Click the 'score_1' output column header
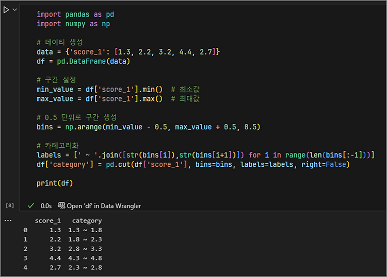The width and height of the screenshot is (387, 277). coord(47,221)
